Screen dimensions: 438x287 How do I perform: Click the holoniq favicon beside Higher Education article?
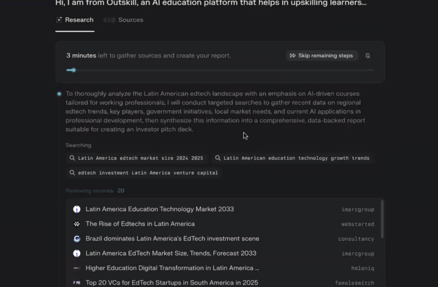click(x=77, y=268)
